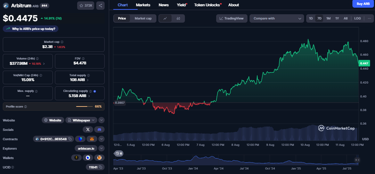Click the history clock marker icon
The height and width of the screenshot is (174, 375).
point(119,153)
